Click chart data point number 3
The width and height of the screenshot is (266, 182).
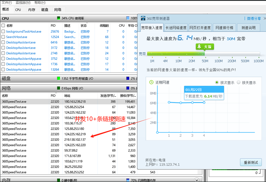pos(193,102)
